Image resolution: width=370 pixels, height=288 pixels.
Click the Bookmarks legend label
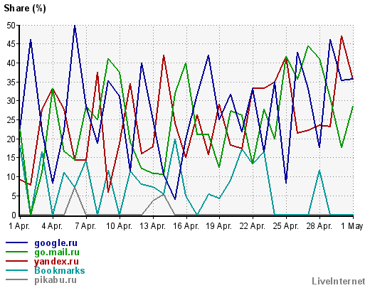pyautogui.click(x=60, y=270)
